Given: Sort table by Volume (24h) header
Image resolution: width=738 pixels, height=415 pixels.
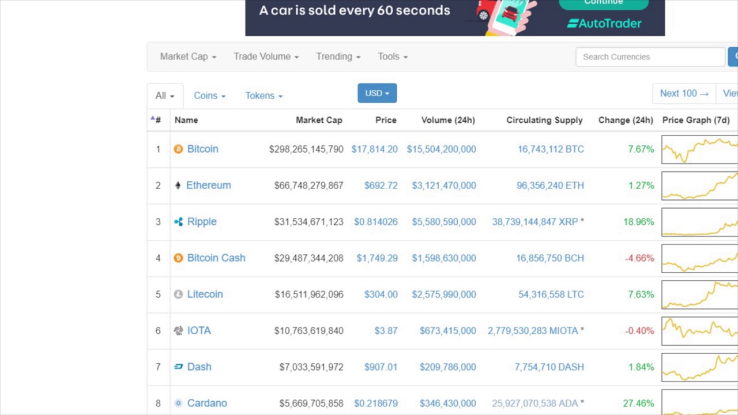Looking at the screenshot, I should pyautogui.click(x=448, y=120).
